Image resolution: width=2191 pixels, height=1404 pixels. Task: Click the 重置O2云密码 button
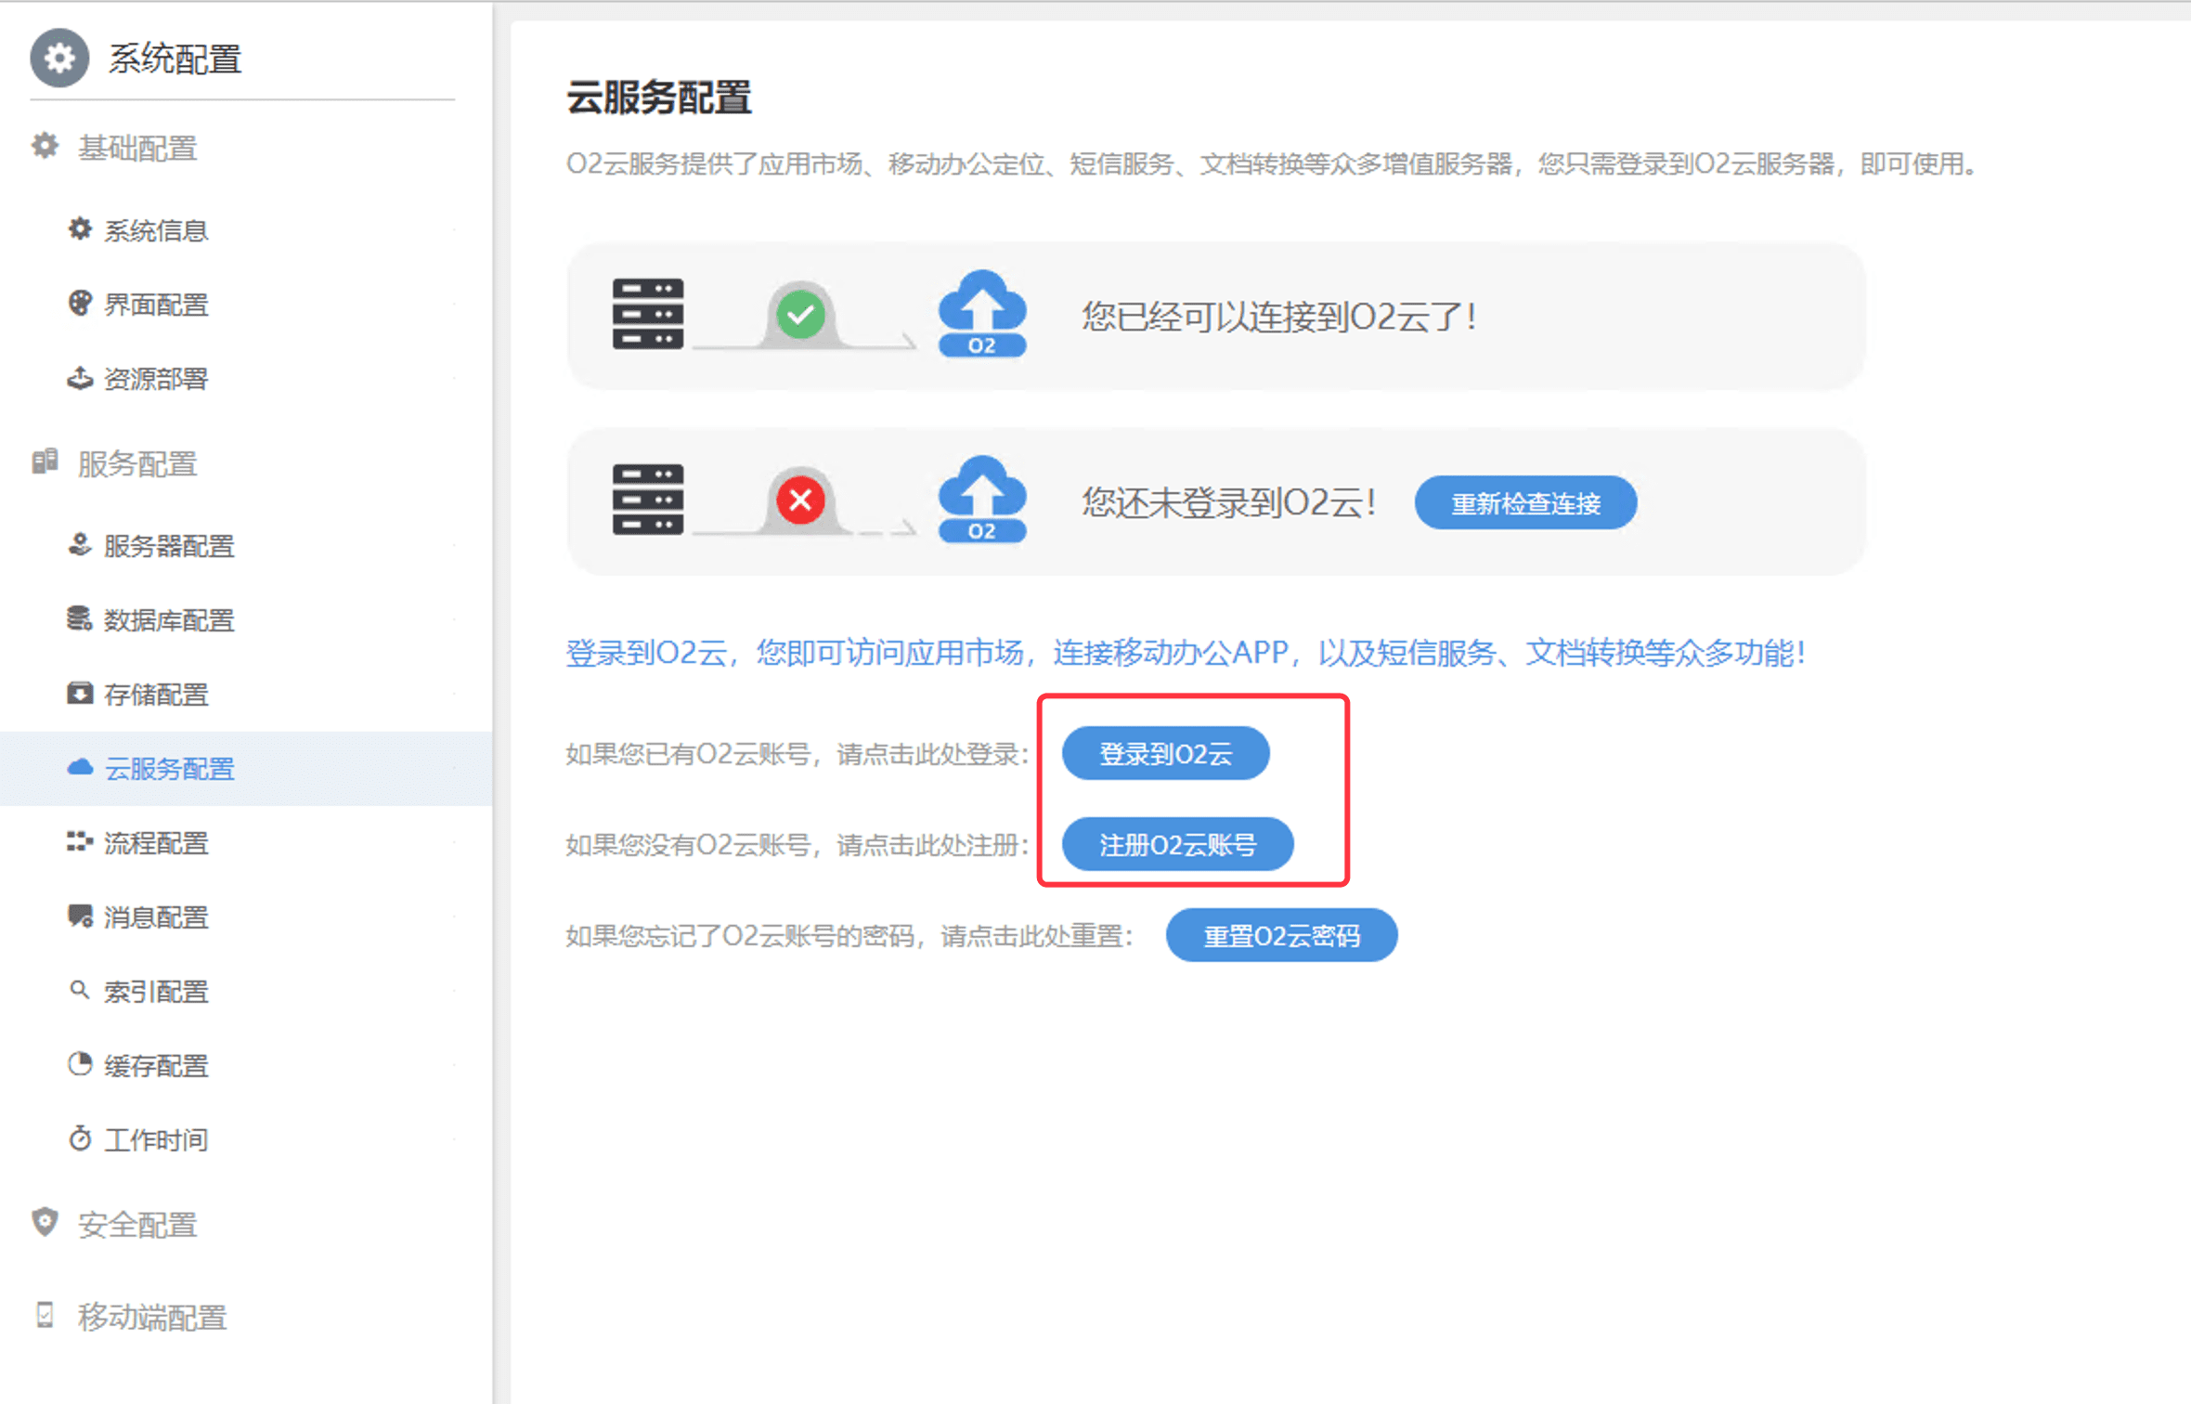1281,936
